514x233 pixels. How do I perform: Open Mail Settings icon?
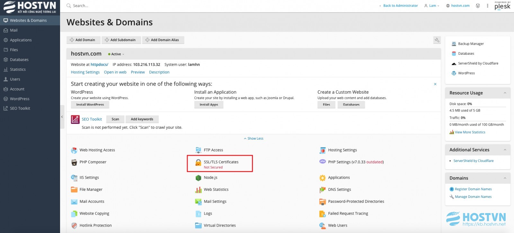click(198, 202)
